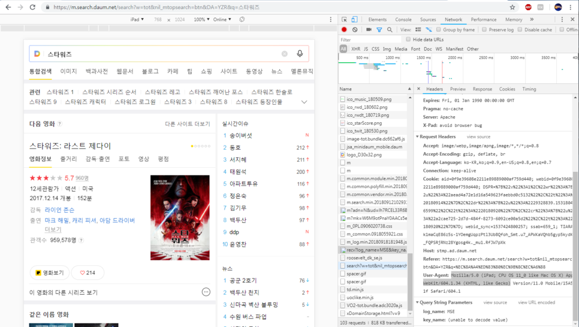The height and width of the screenshot is (327, 579).
Task: Show waterfall overview view icon
Action: pos(429,29)
